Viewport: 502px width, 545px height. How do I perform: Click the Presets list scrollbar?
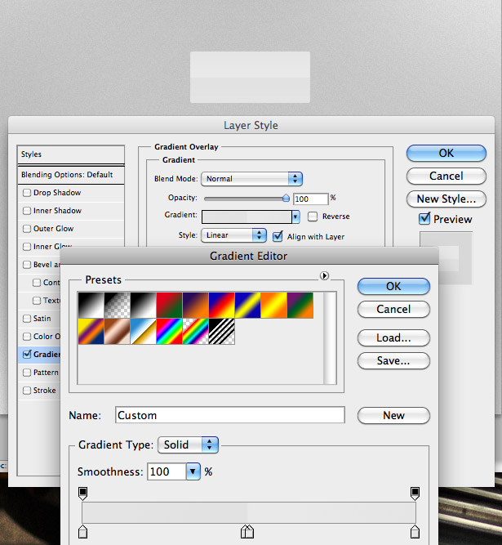[x=330, y=337]
